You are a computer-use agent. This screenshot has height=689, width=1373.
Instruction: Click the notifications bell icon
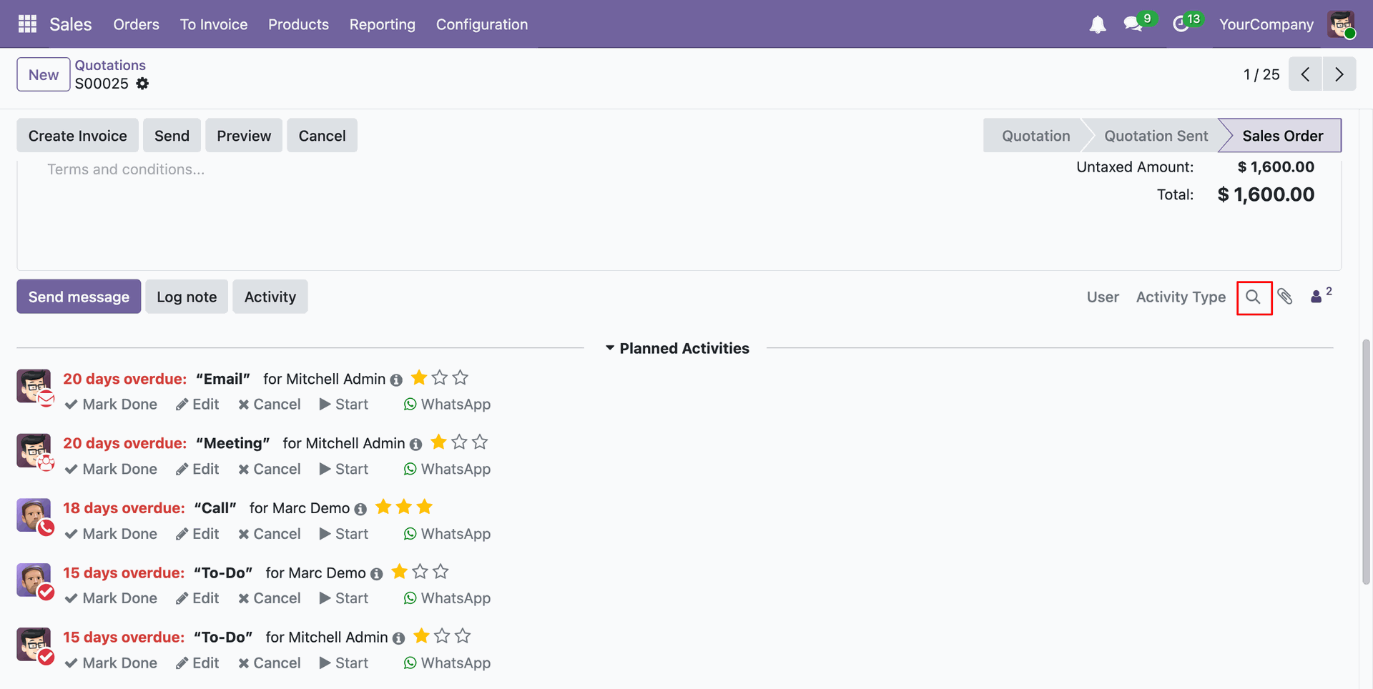point(1097,25)
